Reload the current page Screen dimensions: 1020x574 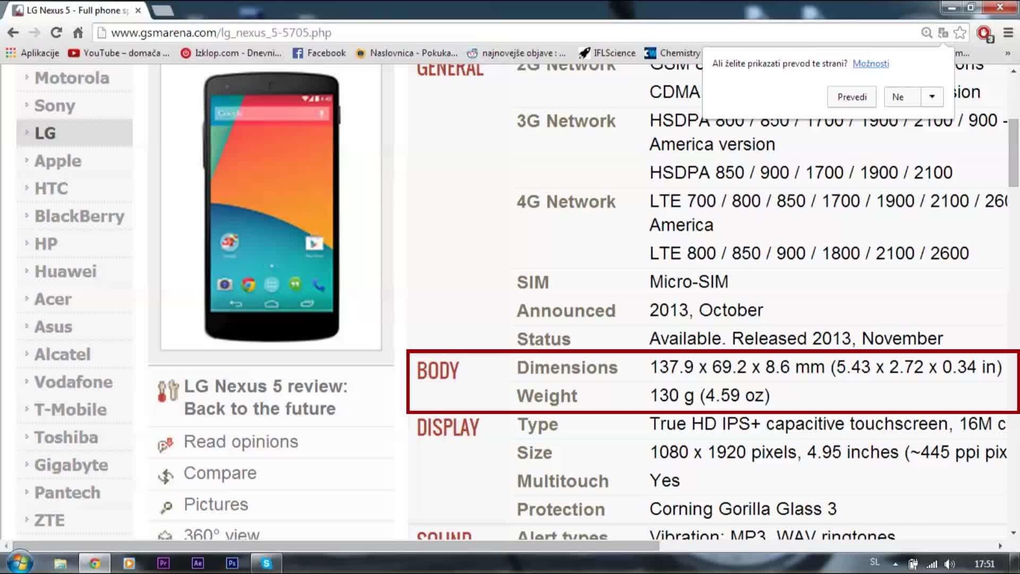[56, 33]
